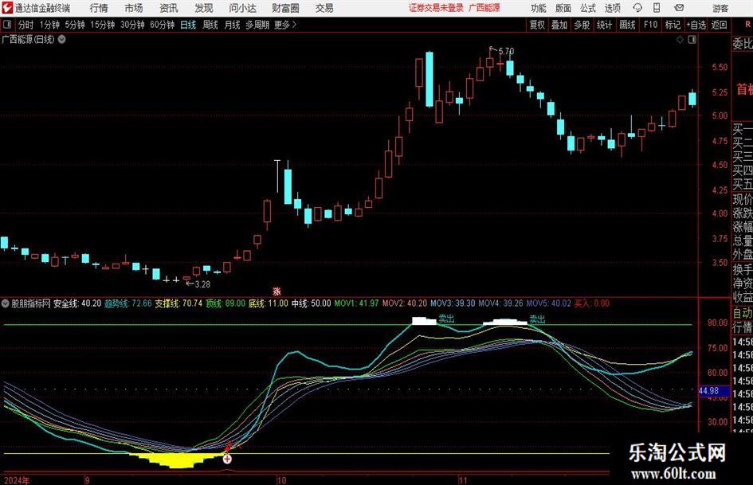Click the 趋势线: 72.66 value

click(127, 303)
